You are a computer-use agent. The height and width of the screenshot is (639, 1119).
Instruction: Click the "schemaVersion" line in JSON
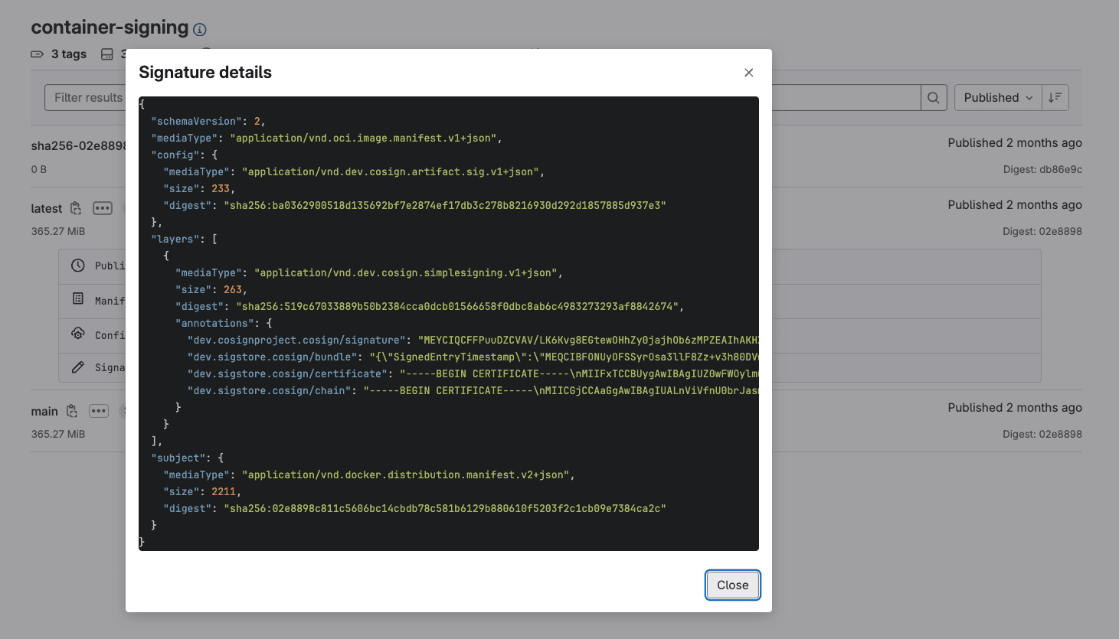pyautogui.click(x=208, y=121)
